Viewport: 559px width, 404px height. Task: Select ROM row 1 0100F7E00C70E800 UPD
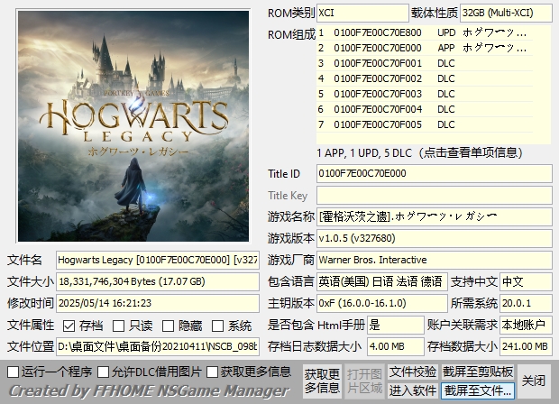click(x=425, y=32)
